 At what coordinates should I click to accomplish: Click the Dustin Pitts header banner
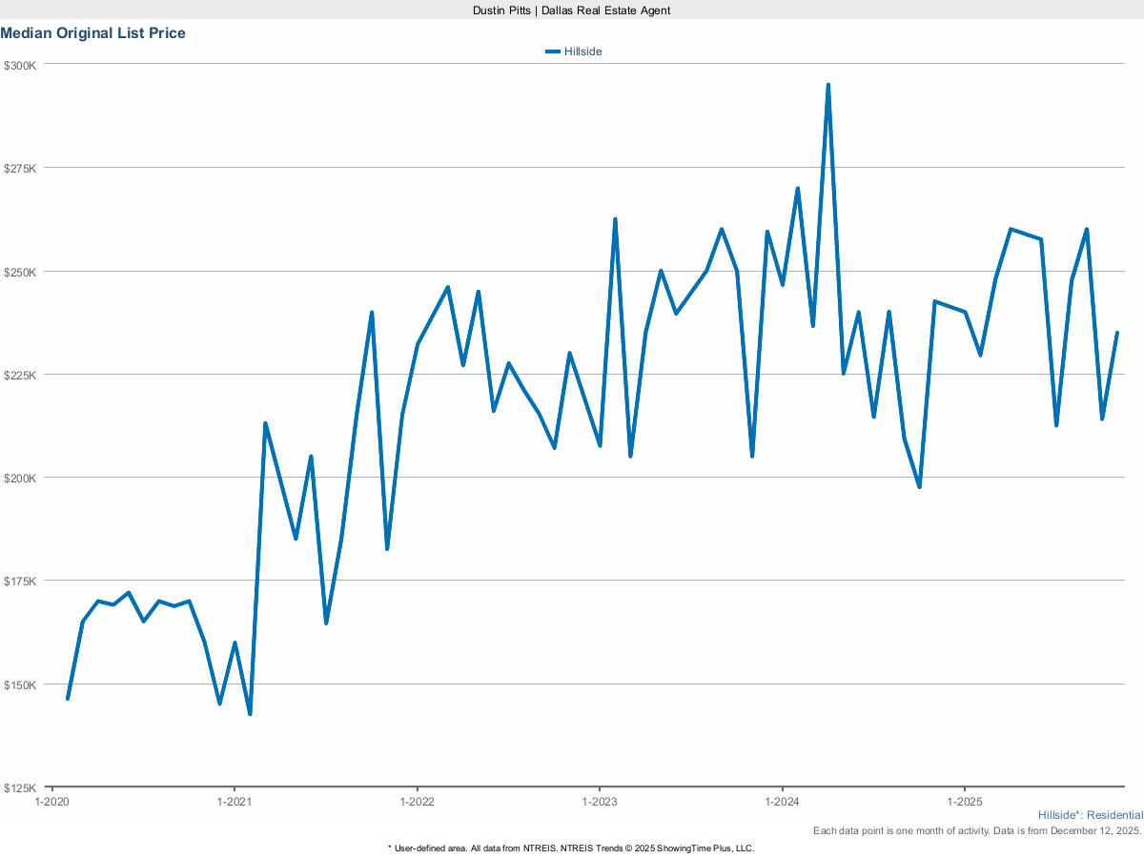(x=571, y=10)
